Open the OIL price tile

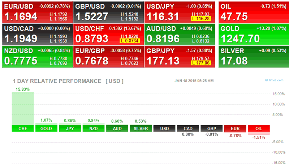point(253,13)
